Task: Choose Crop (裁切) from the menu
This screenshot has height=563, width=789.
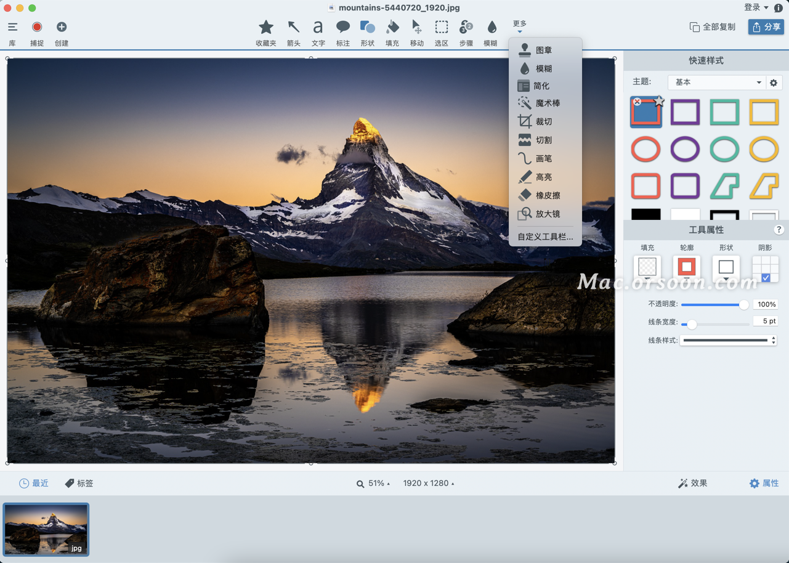Action: tap(545, 121)
